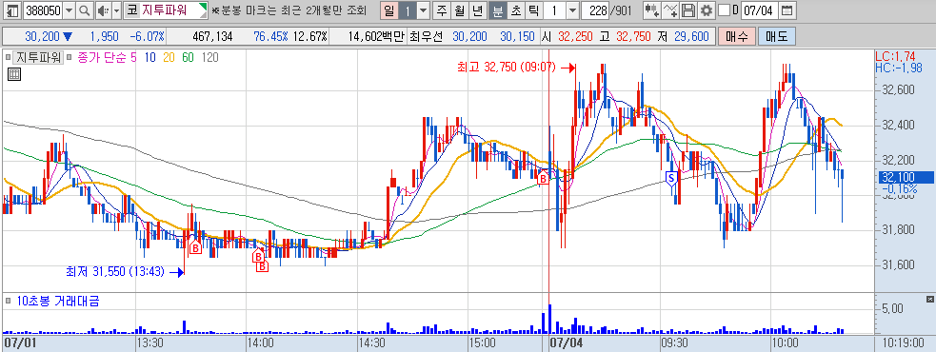The image size is (936, 352).
Task: Click the window layout icon beside stock code
Action: click(x=12, y=10)
